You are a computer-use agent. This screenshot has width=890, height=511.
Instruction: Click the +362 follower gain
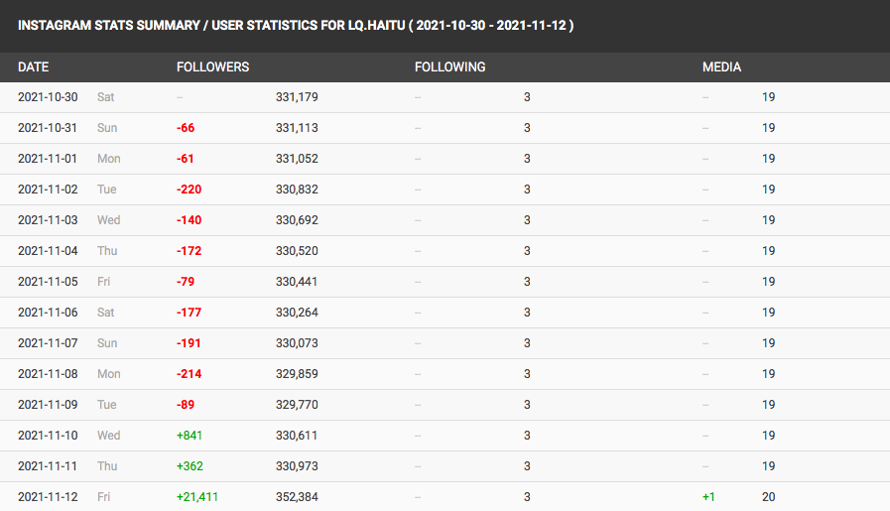[190, 466]
